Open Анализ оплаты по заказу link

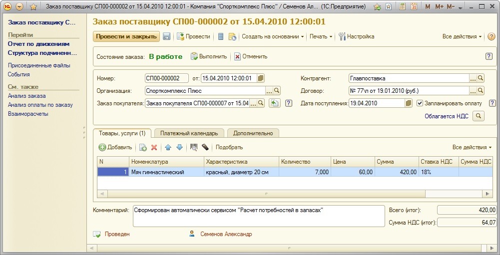[40, 105]
